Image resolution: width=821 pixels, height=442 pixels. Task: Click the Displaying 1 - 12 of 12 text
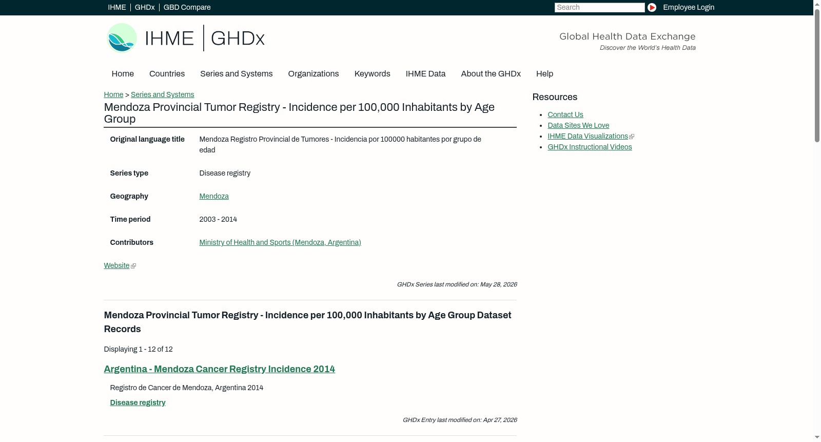coord(138,349)
